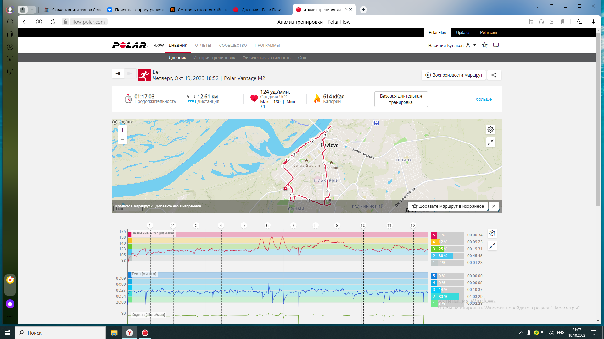Select pace zone 3 swatch
604x339 pixels.
tap(434, 290)
